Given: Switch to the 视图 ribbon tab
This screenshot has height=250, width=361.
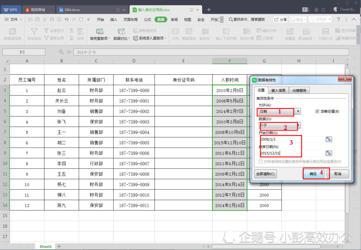Looking at the screenshot, I should 188,19.
